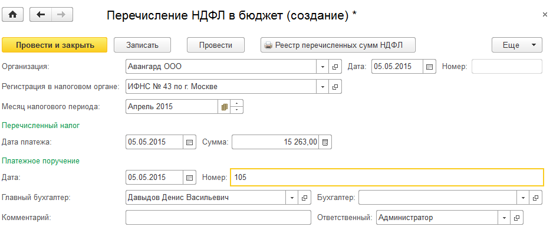Expand the Организация dropdown
The image size is (553, 236).
(x=323, y=67)
